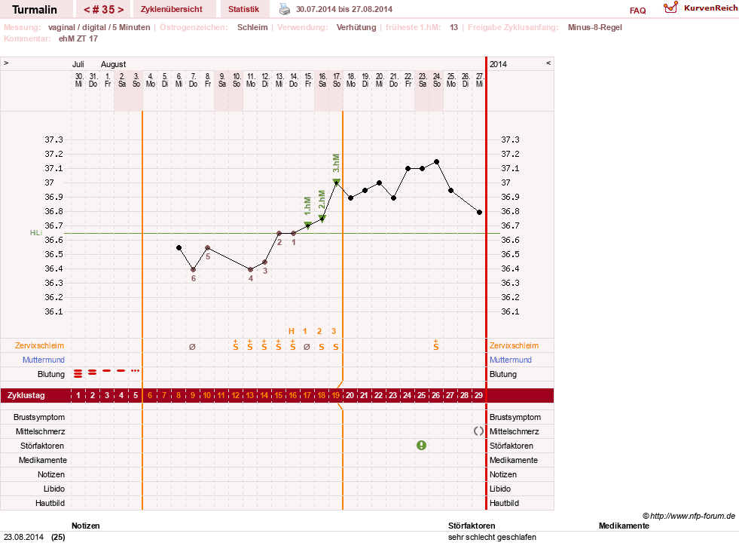739x555 pixels.
Task: Click the right Zervixschleim row label
Action: click(x=514, y=345)
